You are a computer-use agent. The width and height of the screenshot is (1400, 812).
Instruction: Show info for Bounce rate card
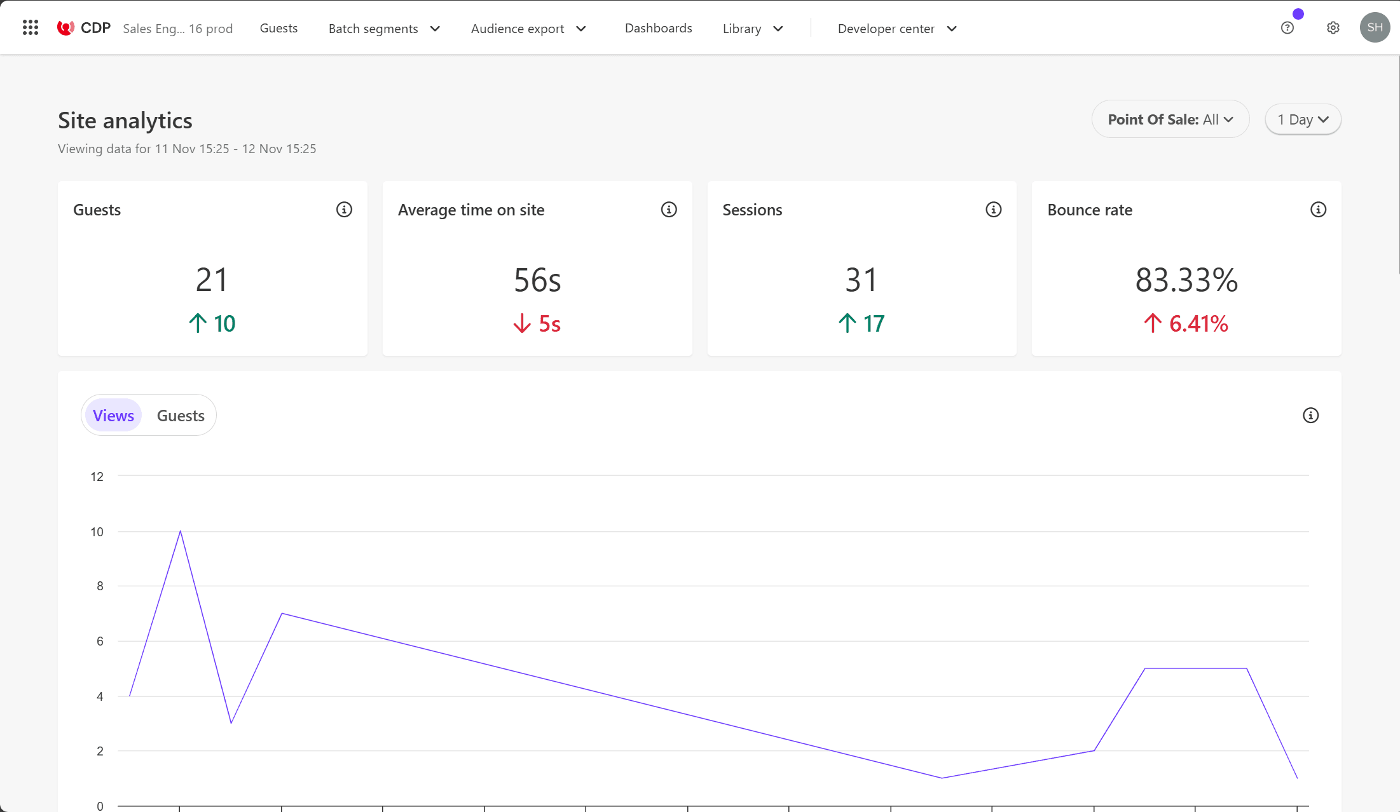(x=1318, y=210)
